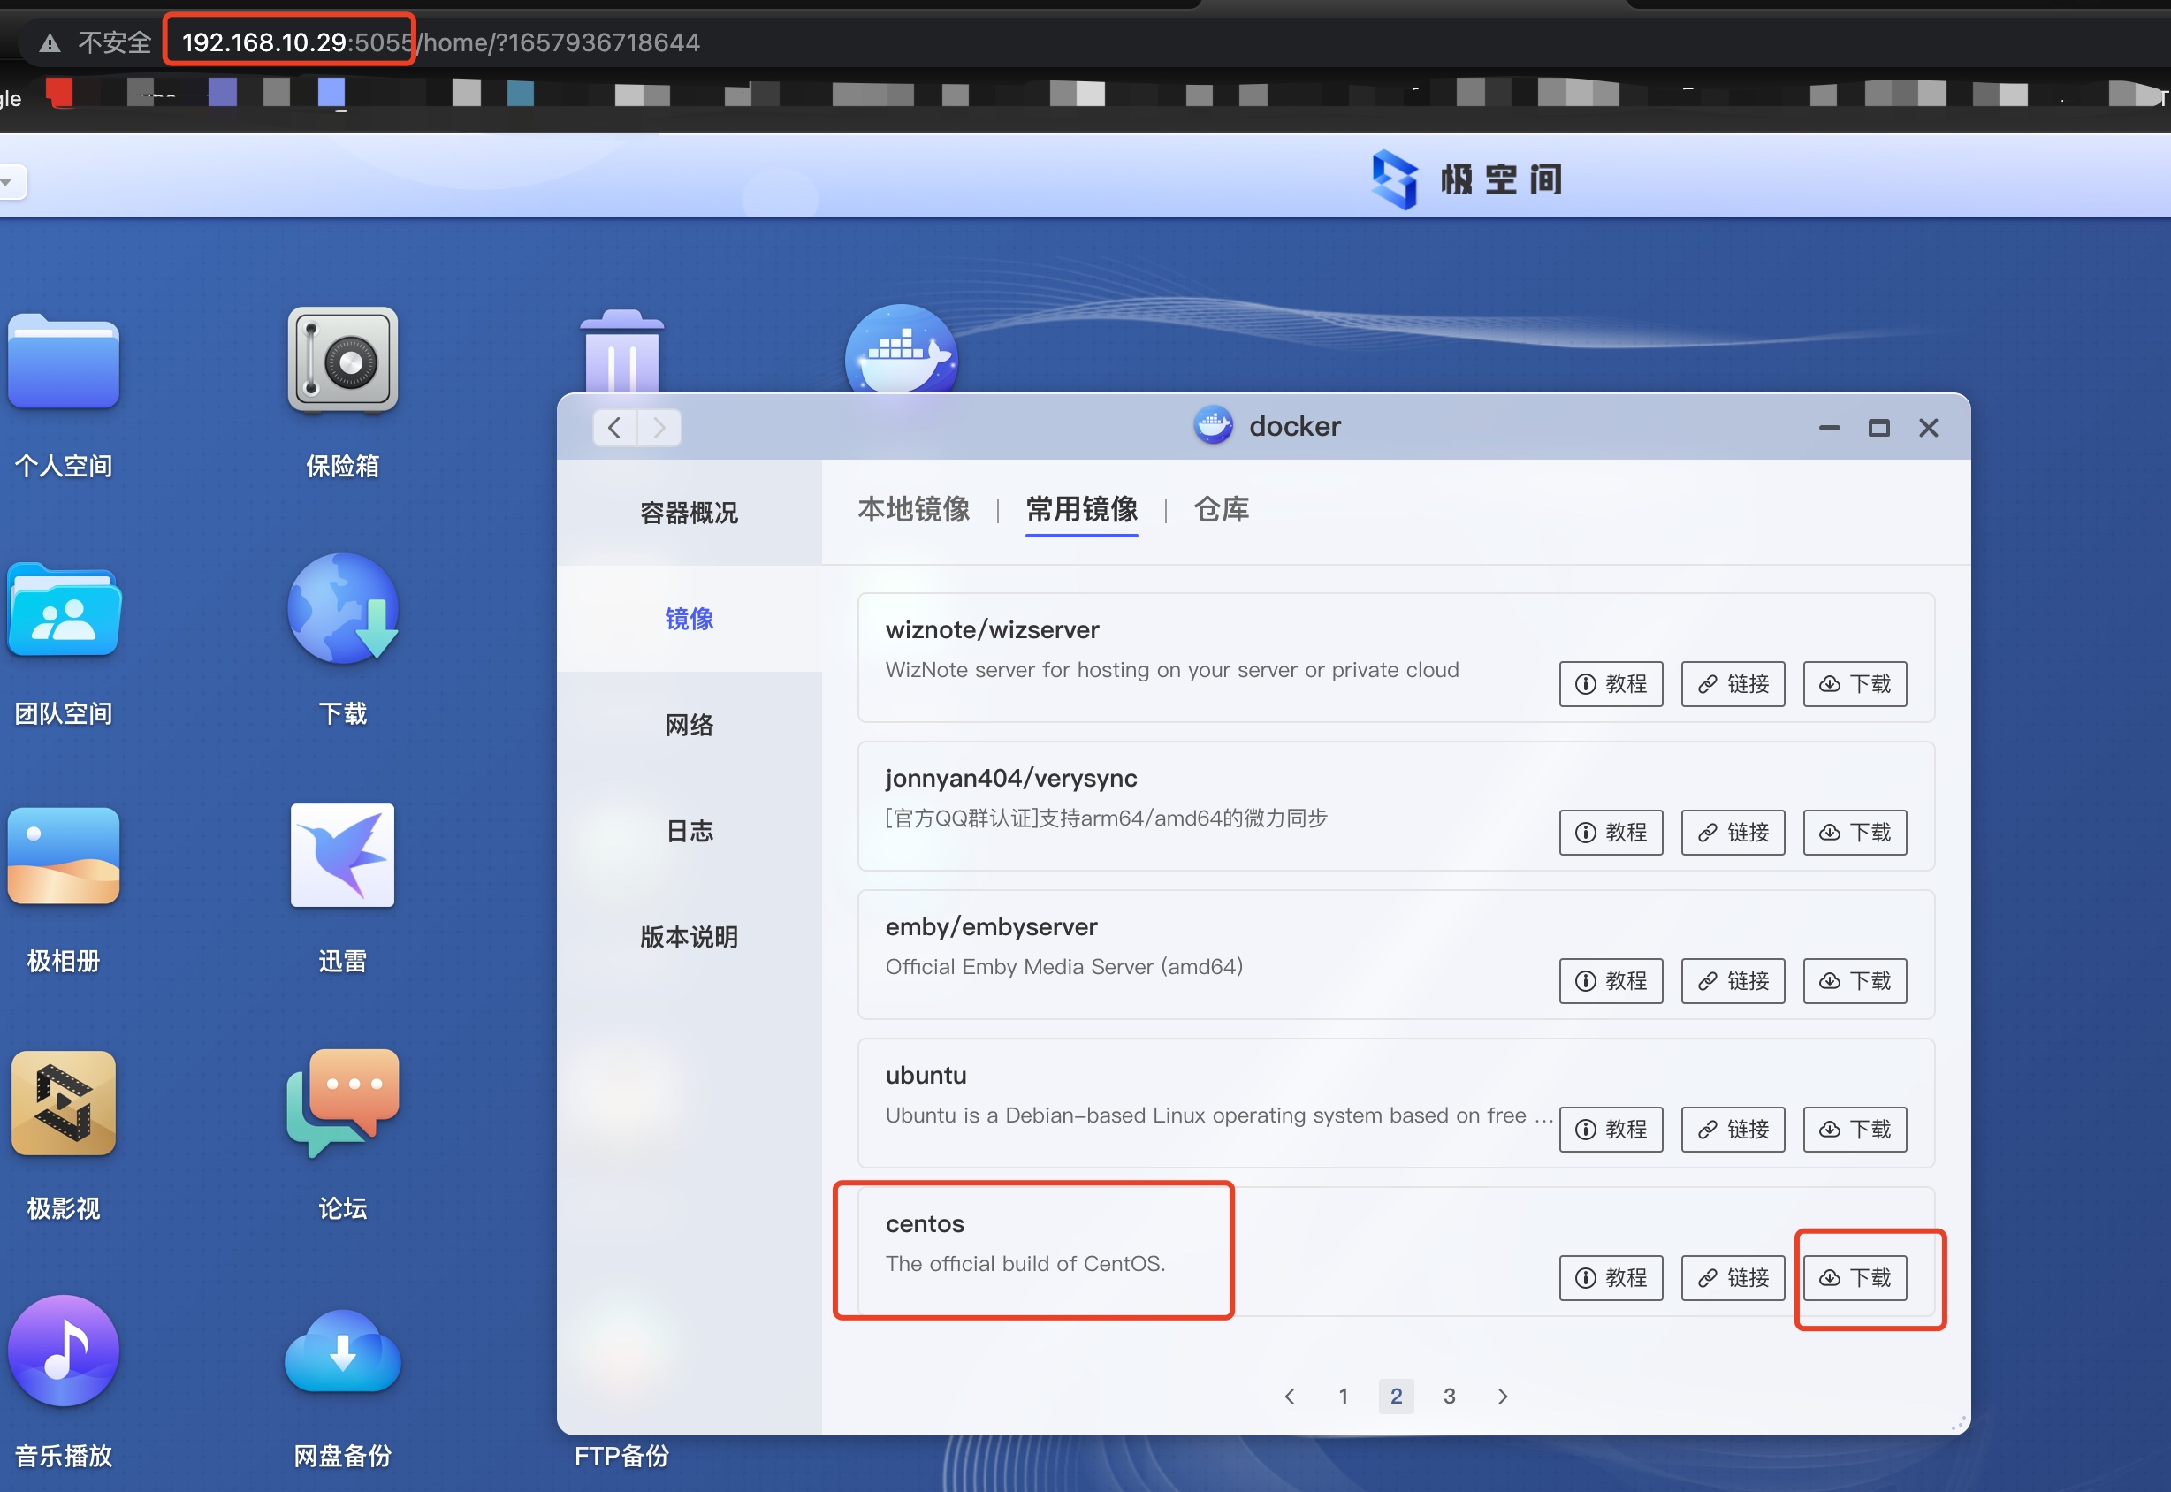Select 镜像 in docker sidebar

pos(689,619)
